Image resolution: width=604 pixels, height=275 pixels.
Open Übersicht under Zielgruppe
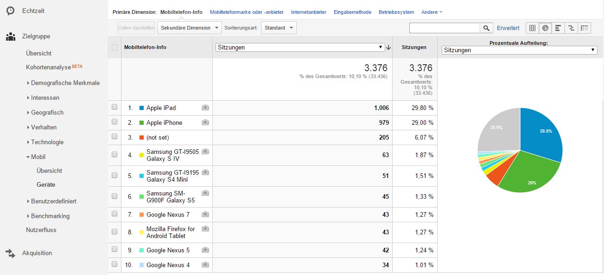pyautogui.click(x=38, y=53)
